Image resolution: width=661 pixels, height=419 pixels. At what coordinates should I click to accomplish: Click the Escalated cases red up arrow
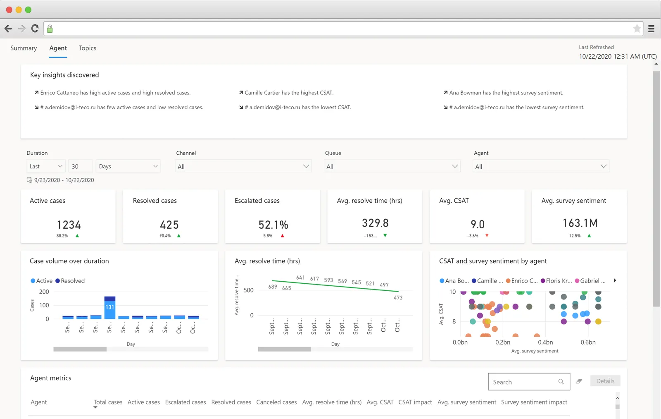pyautogui.click(x=283, y=236)
